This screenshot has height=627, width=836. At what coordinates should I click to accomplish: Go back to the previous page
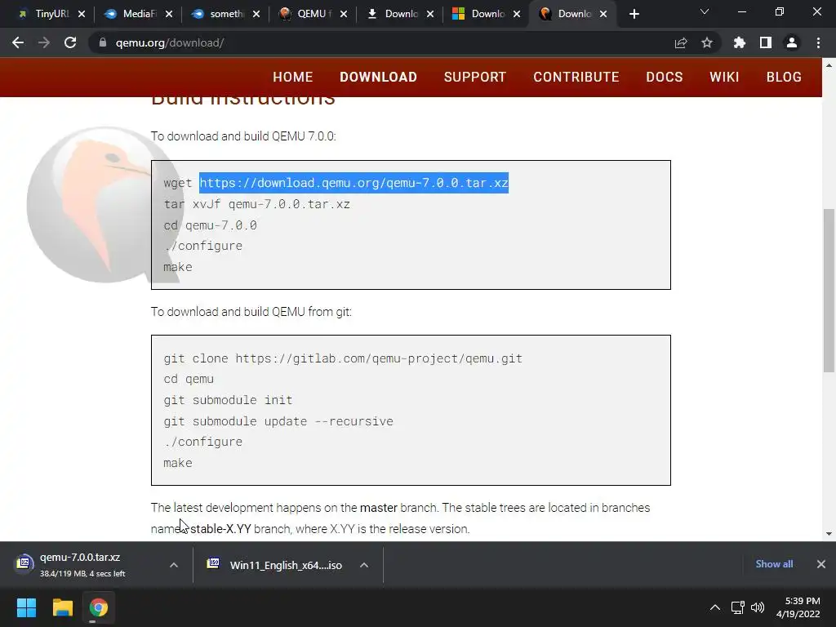18,42
